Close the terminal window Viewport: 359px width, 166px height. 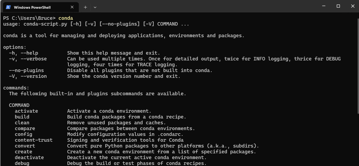[352, 6]
